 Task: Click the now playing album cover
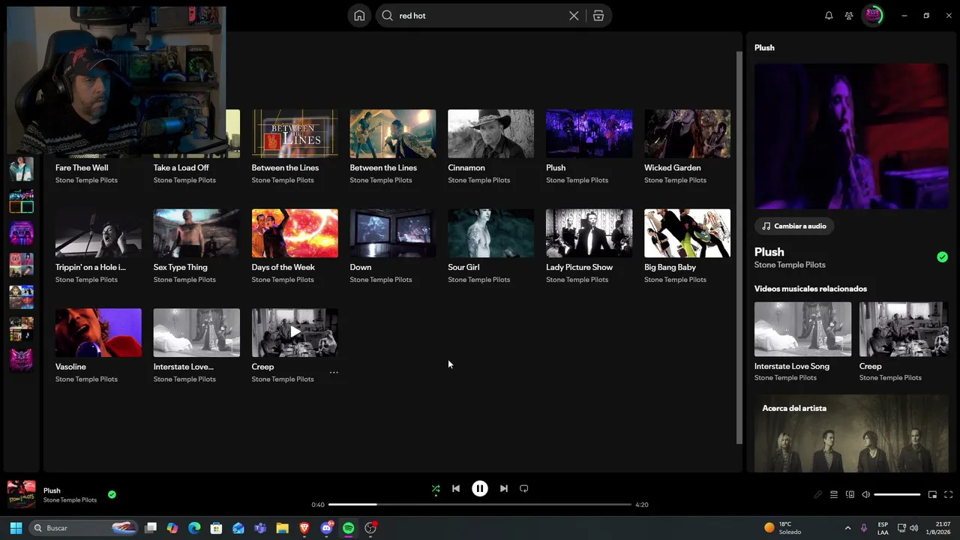(x=21, y=495)
